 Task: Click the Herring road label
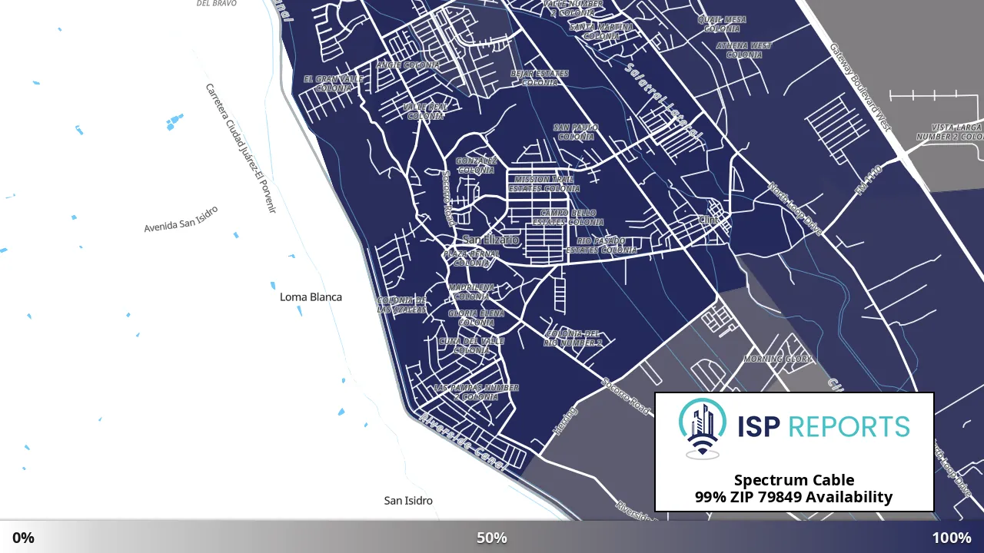click(x=565, y=422)
